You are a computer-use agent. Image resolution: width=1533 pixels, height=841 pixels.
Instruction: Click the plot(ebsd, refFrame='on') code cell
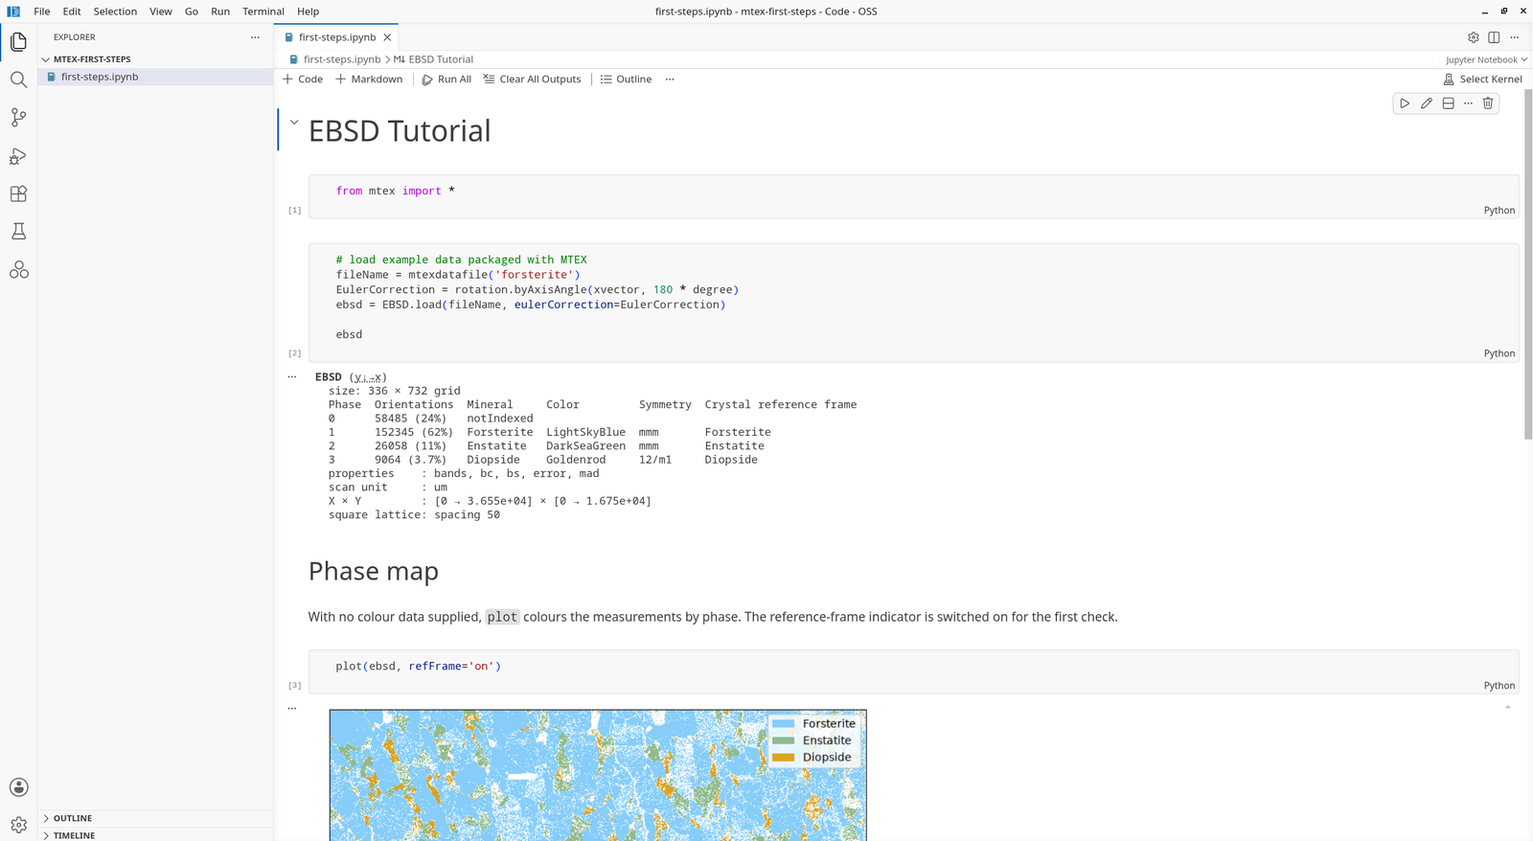coord(913,671)
